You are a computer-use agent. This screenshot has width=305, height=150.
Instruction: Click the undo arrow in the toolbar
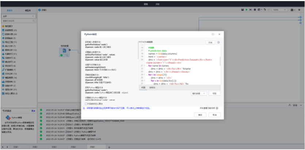click(264, 10)
